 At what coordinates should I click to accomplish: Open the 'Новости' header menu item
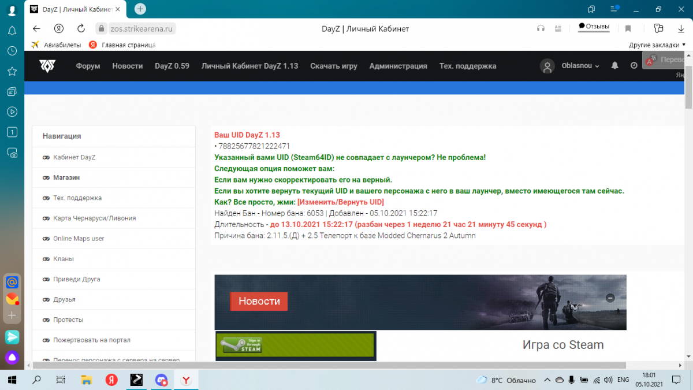click(128, 66)
